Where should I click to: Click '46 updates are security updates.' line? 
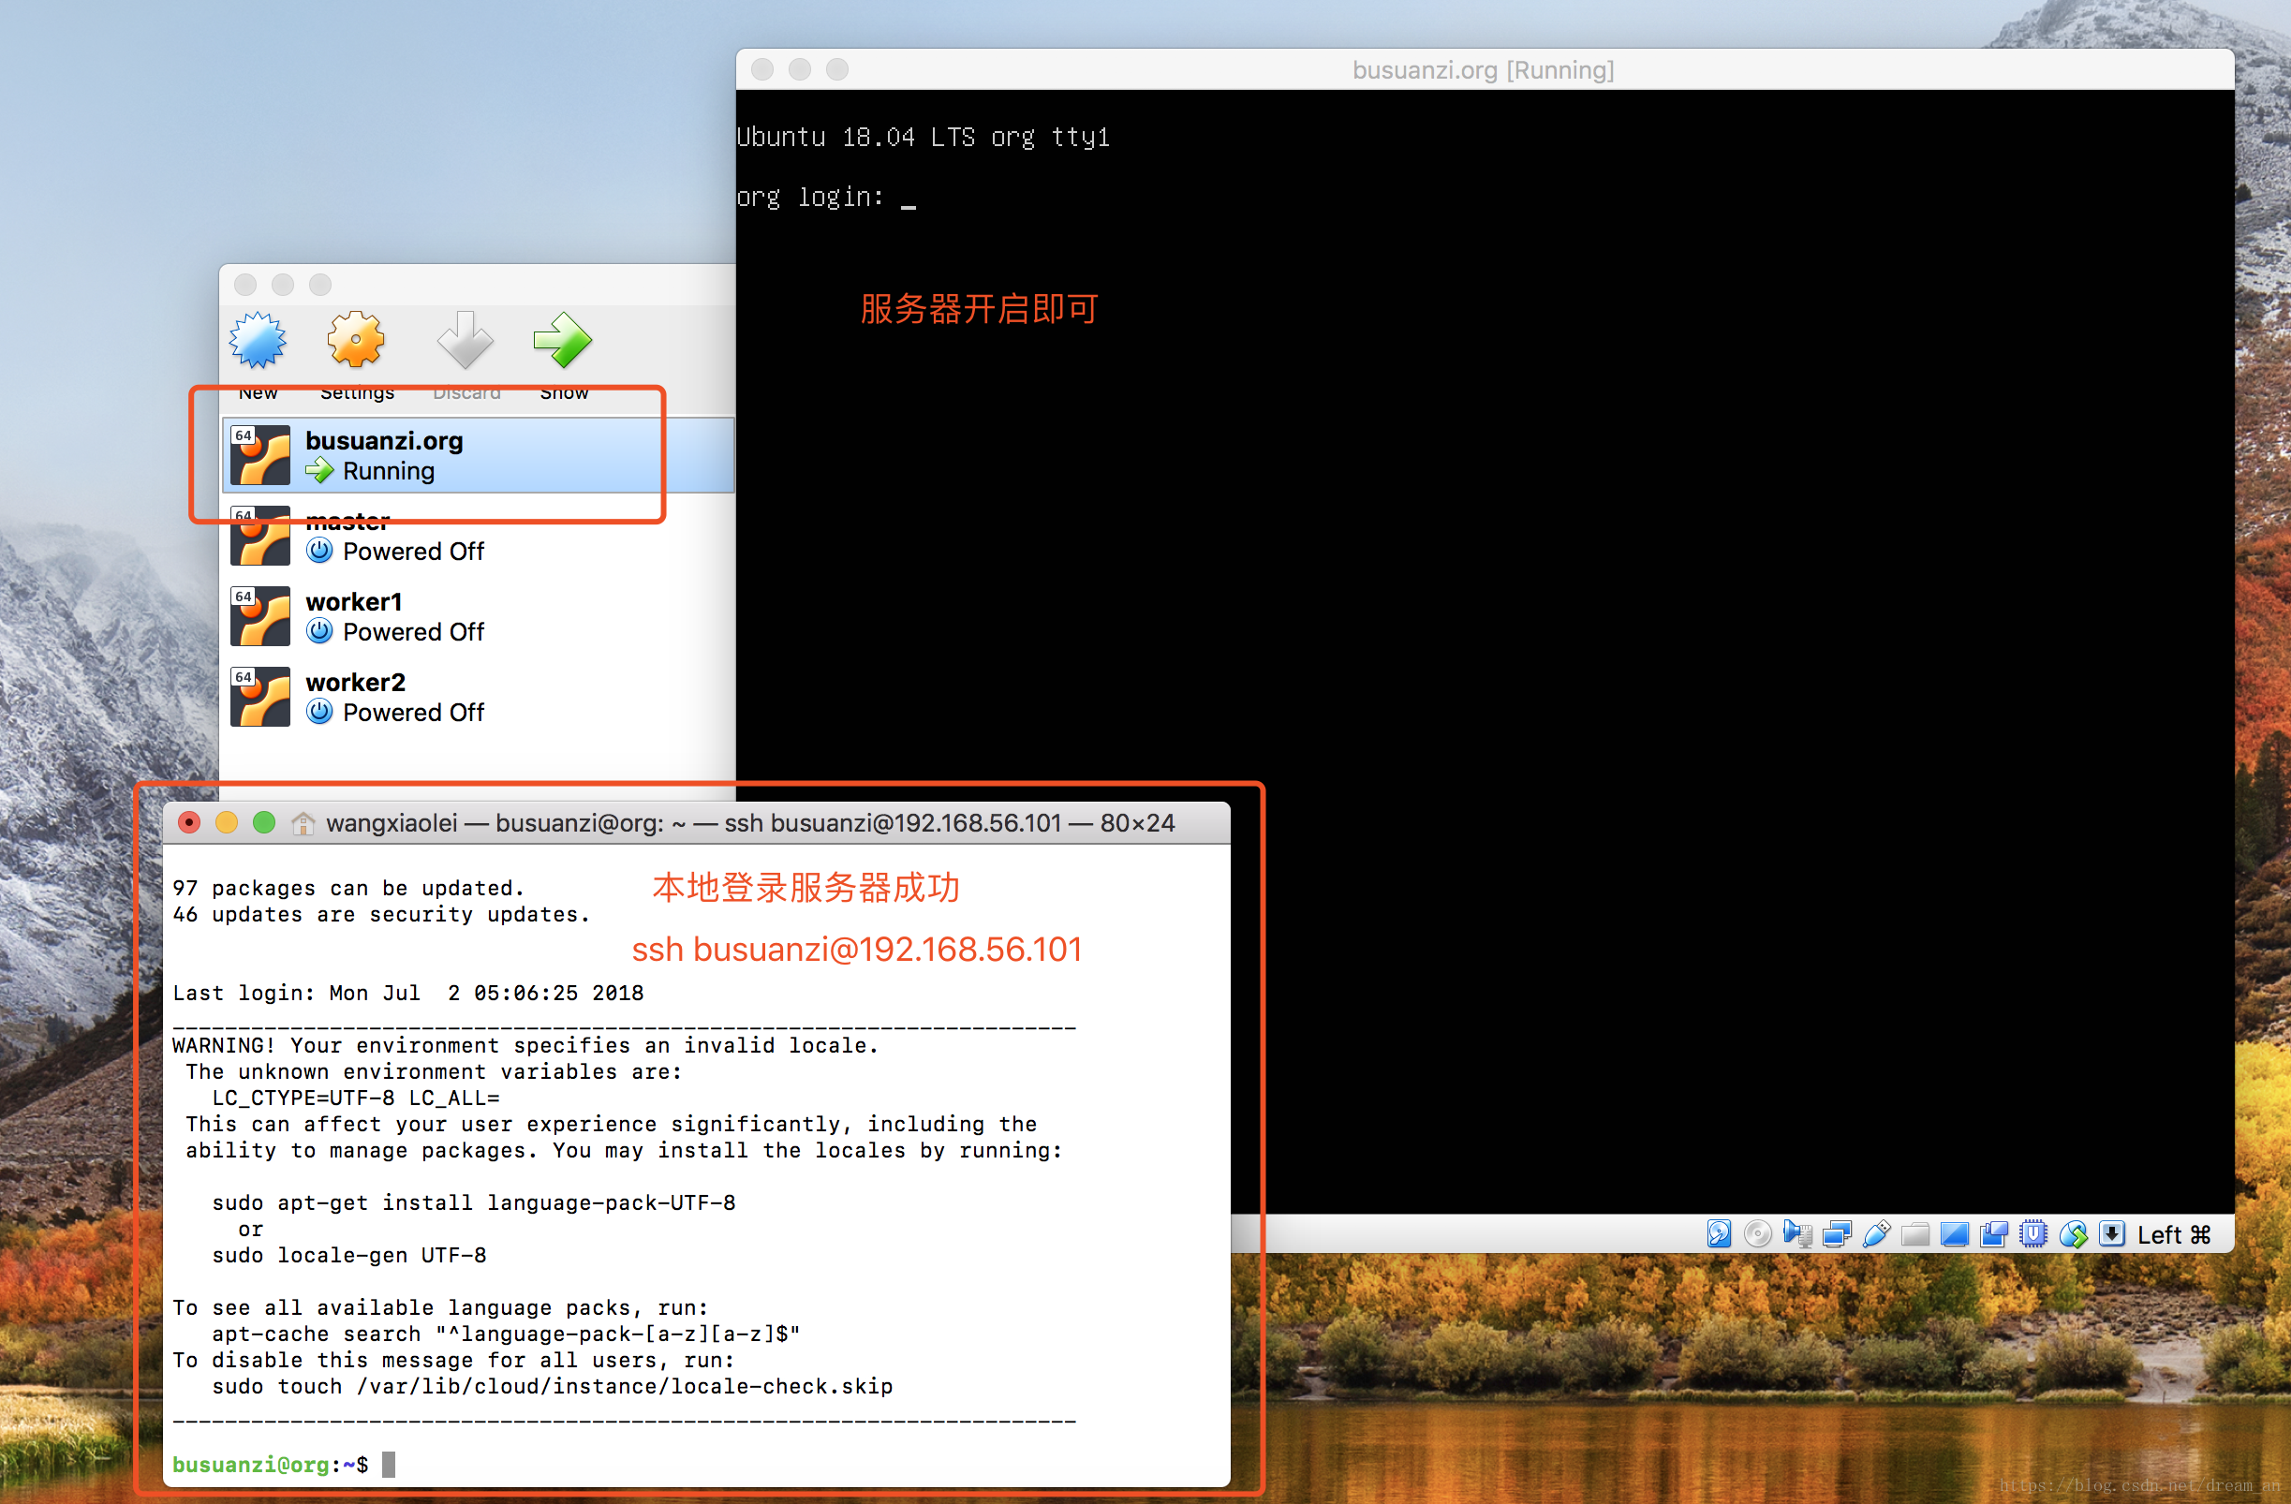point(381,914)
